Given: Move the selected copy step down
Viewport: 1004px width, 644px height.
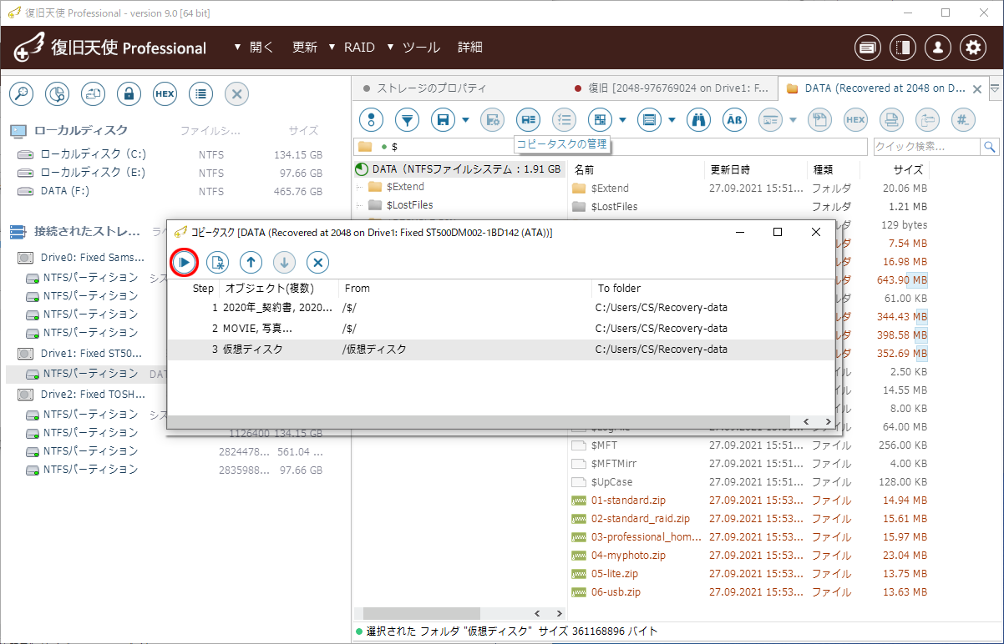Looking at the screenshot, I should tap(284, 263).
